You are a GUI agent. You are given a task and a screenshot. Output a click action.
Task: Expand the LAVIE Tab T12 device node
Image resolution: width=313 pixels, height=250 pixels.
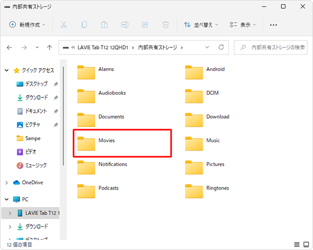coord(10,213)
